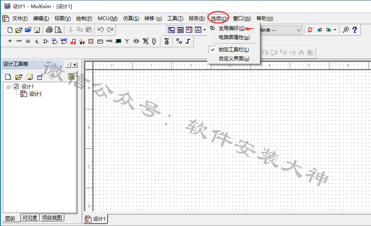
Task: Place a source component (ground symbol icon)
Action: pyautogui.click(x=10, y=41)
